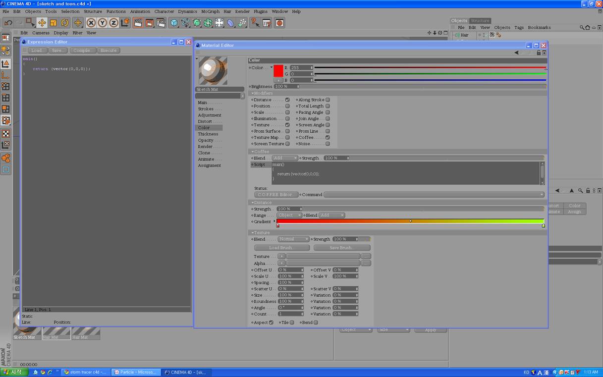Click Load in the Expression Editor
The image size is (603, 377).
(37, 51)
